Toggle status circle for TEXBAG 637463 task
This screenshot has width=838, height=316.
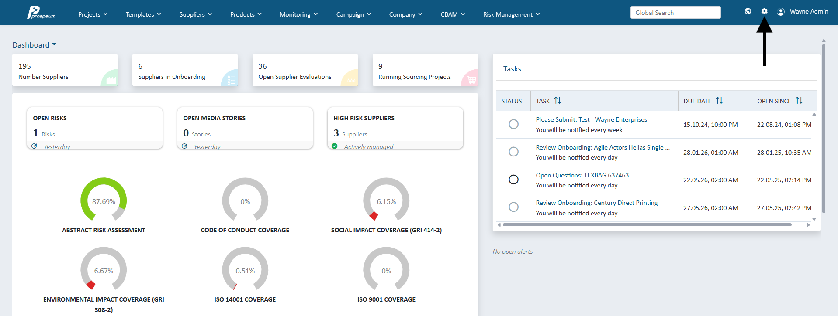pyautogui.click(x=514, y=180)
